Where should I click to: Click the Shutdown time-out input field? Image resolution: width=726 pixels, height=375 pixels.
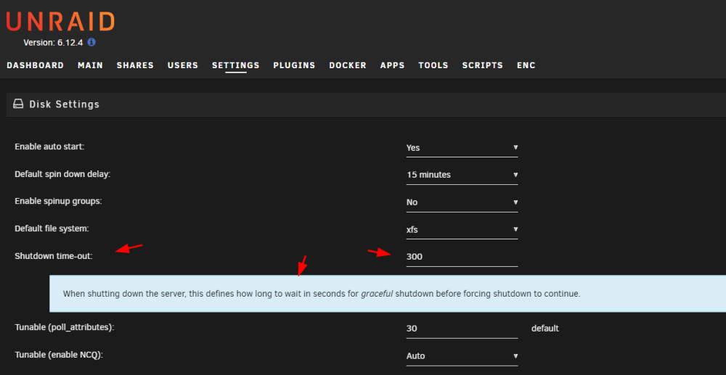pyautogui.click(x=462, y=257)
